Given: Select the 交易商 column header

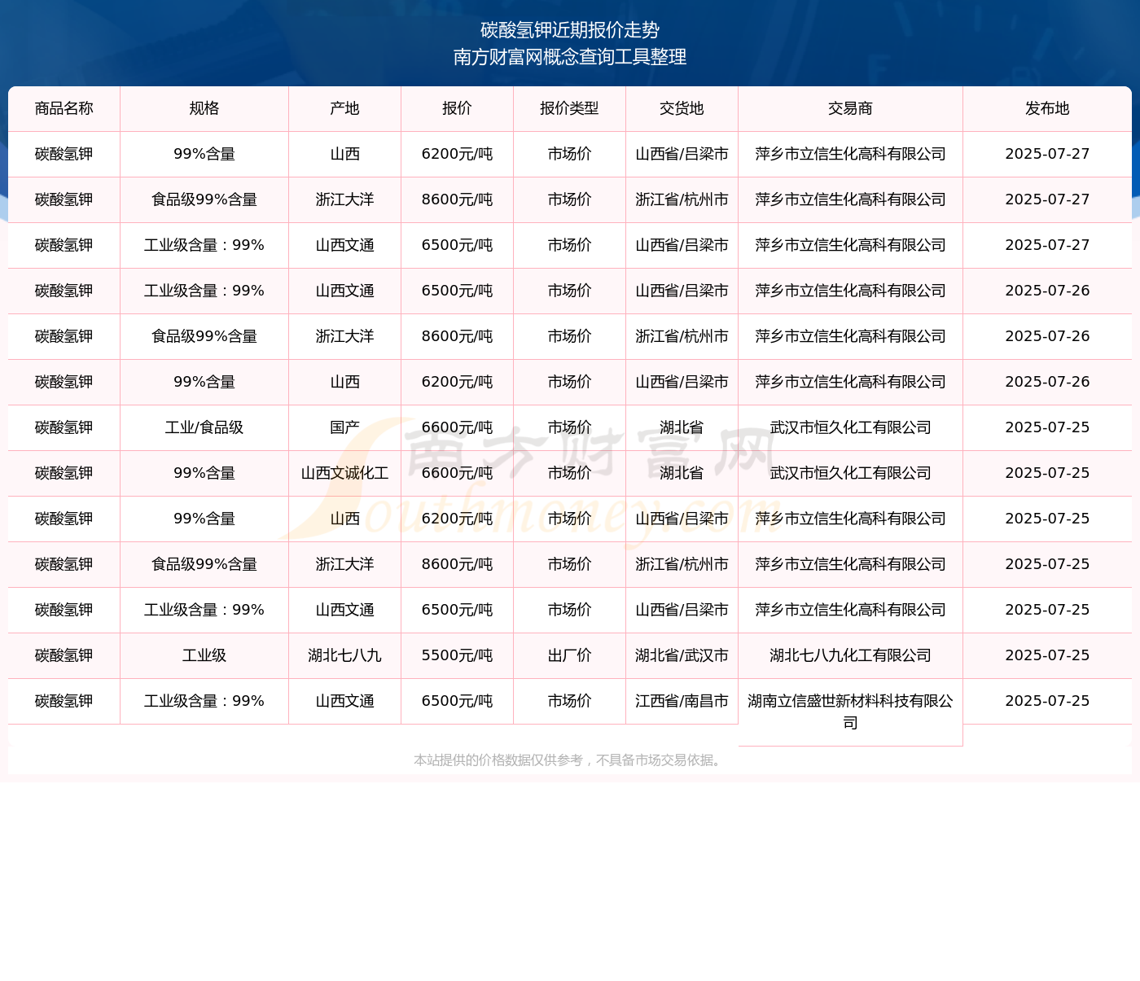Looking at the screenshot, I should click(851, 108).
